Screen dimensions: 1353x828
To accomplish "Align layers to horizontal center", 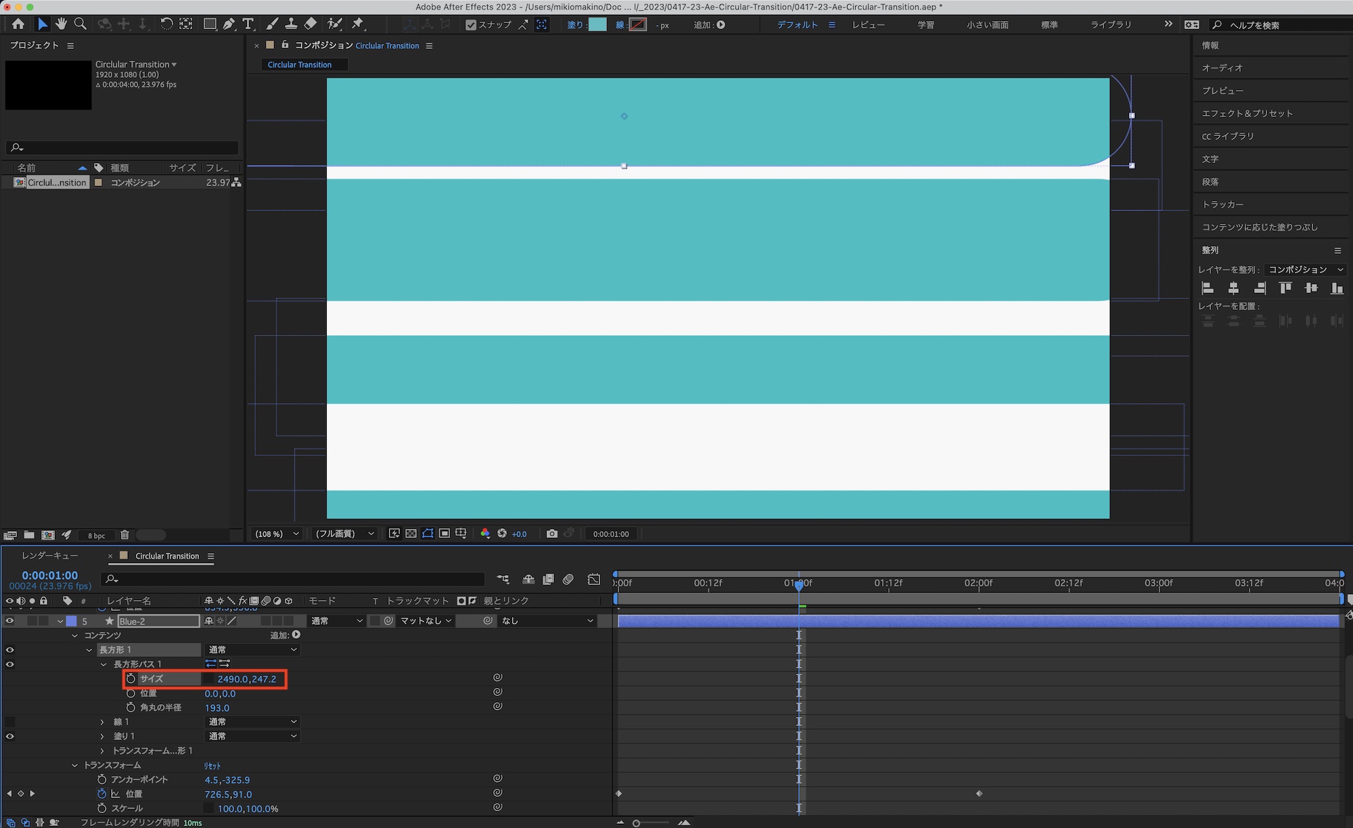I will [x=1233, y=288].
